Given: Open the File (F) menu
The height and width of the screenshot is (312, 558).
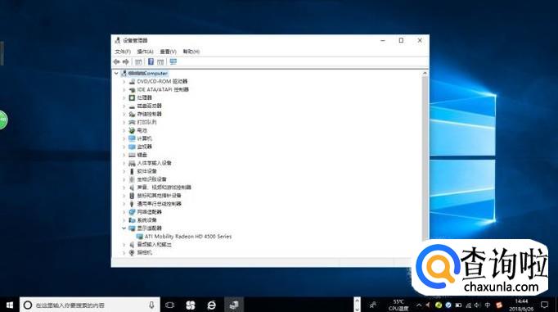Looking at the screenshot, I should click(123, 52).
